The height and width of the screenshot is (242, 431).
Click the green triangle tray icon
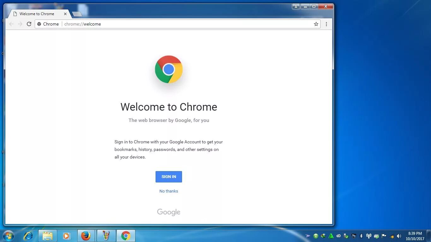331,236
